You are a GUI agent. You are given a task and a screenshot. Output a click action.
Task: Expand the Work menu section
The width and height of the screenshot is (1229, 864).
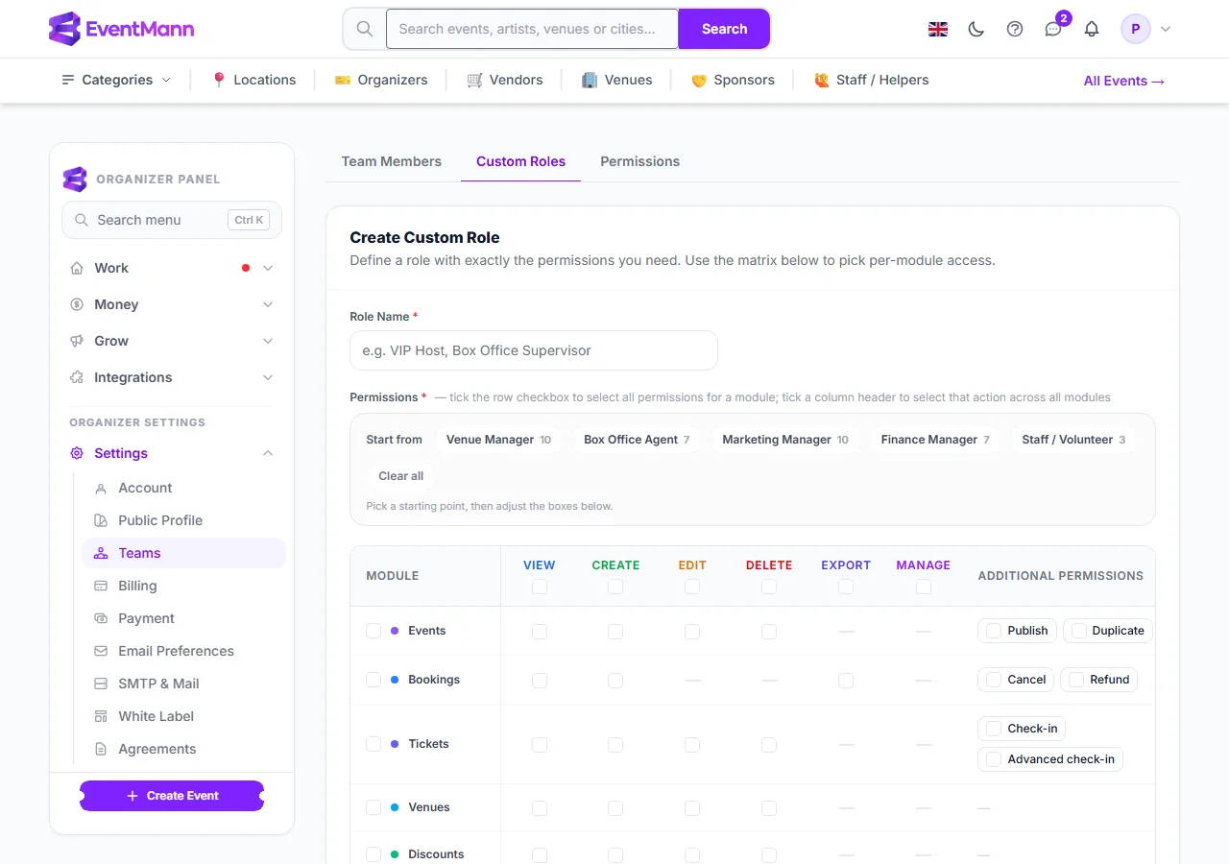pos(172,268)
